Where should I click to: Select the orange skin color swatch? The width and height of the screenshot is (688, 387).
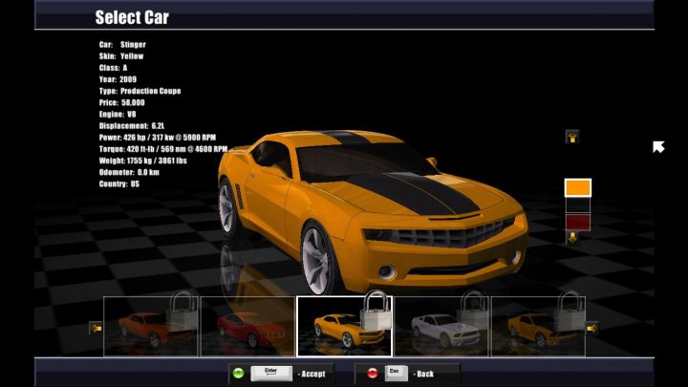(578, 187)
